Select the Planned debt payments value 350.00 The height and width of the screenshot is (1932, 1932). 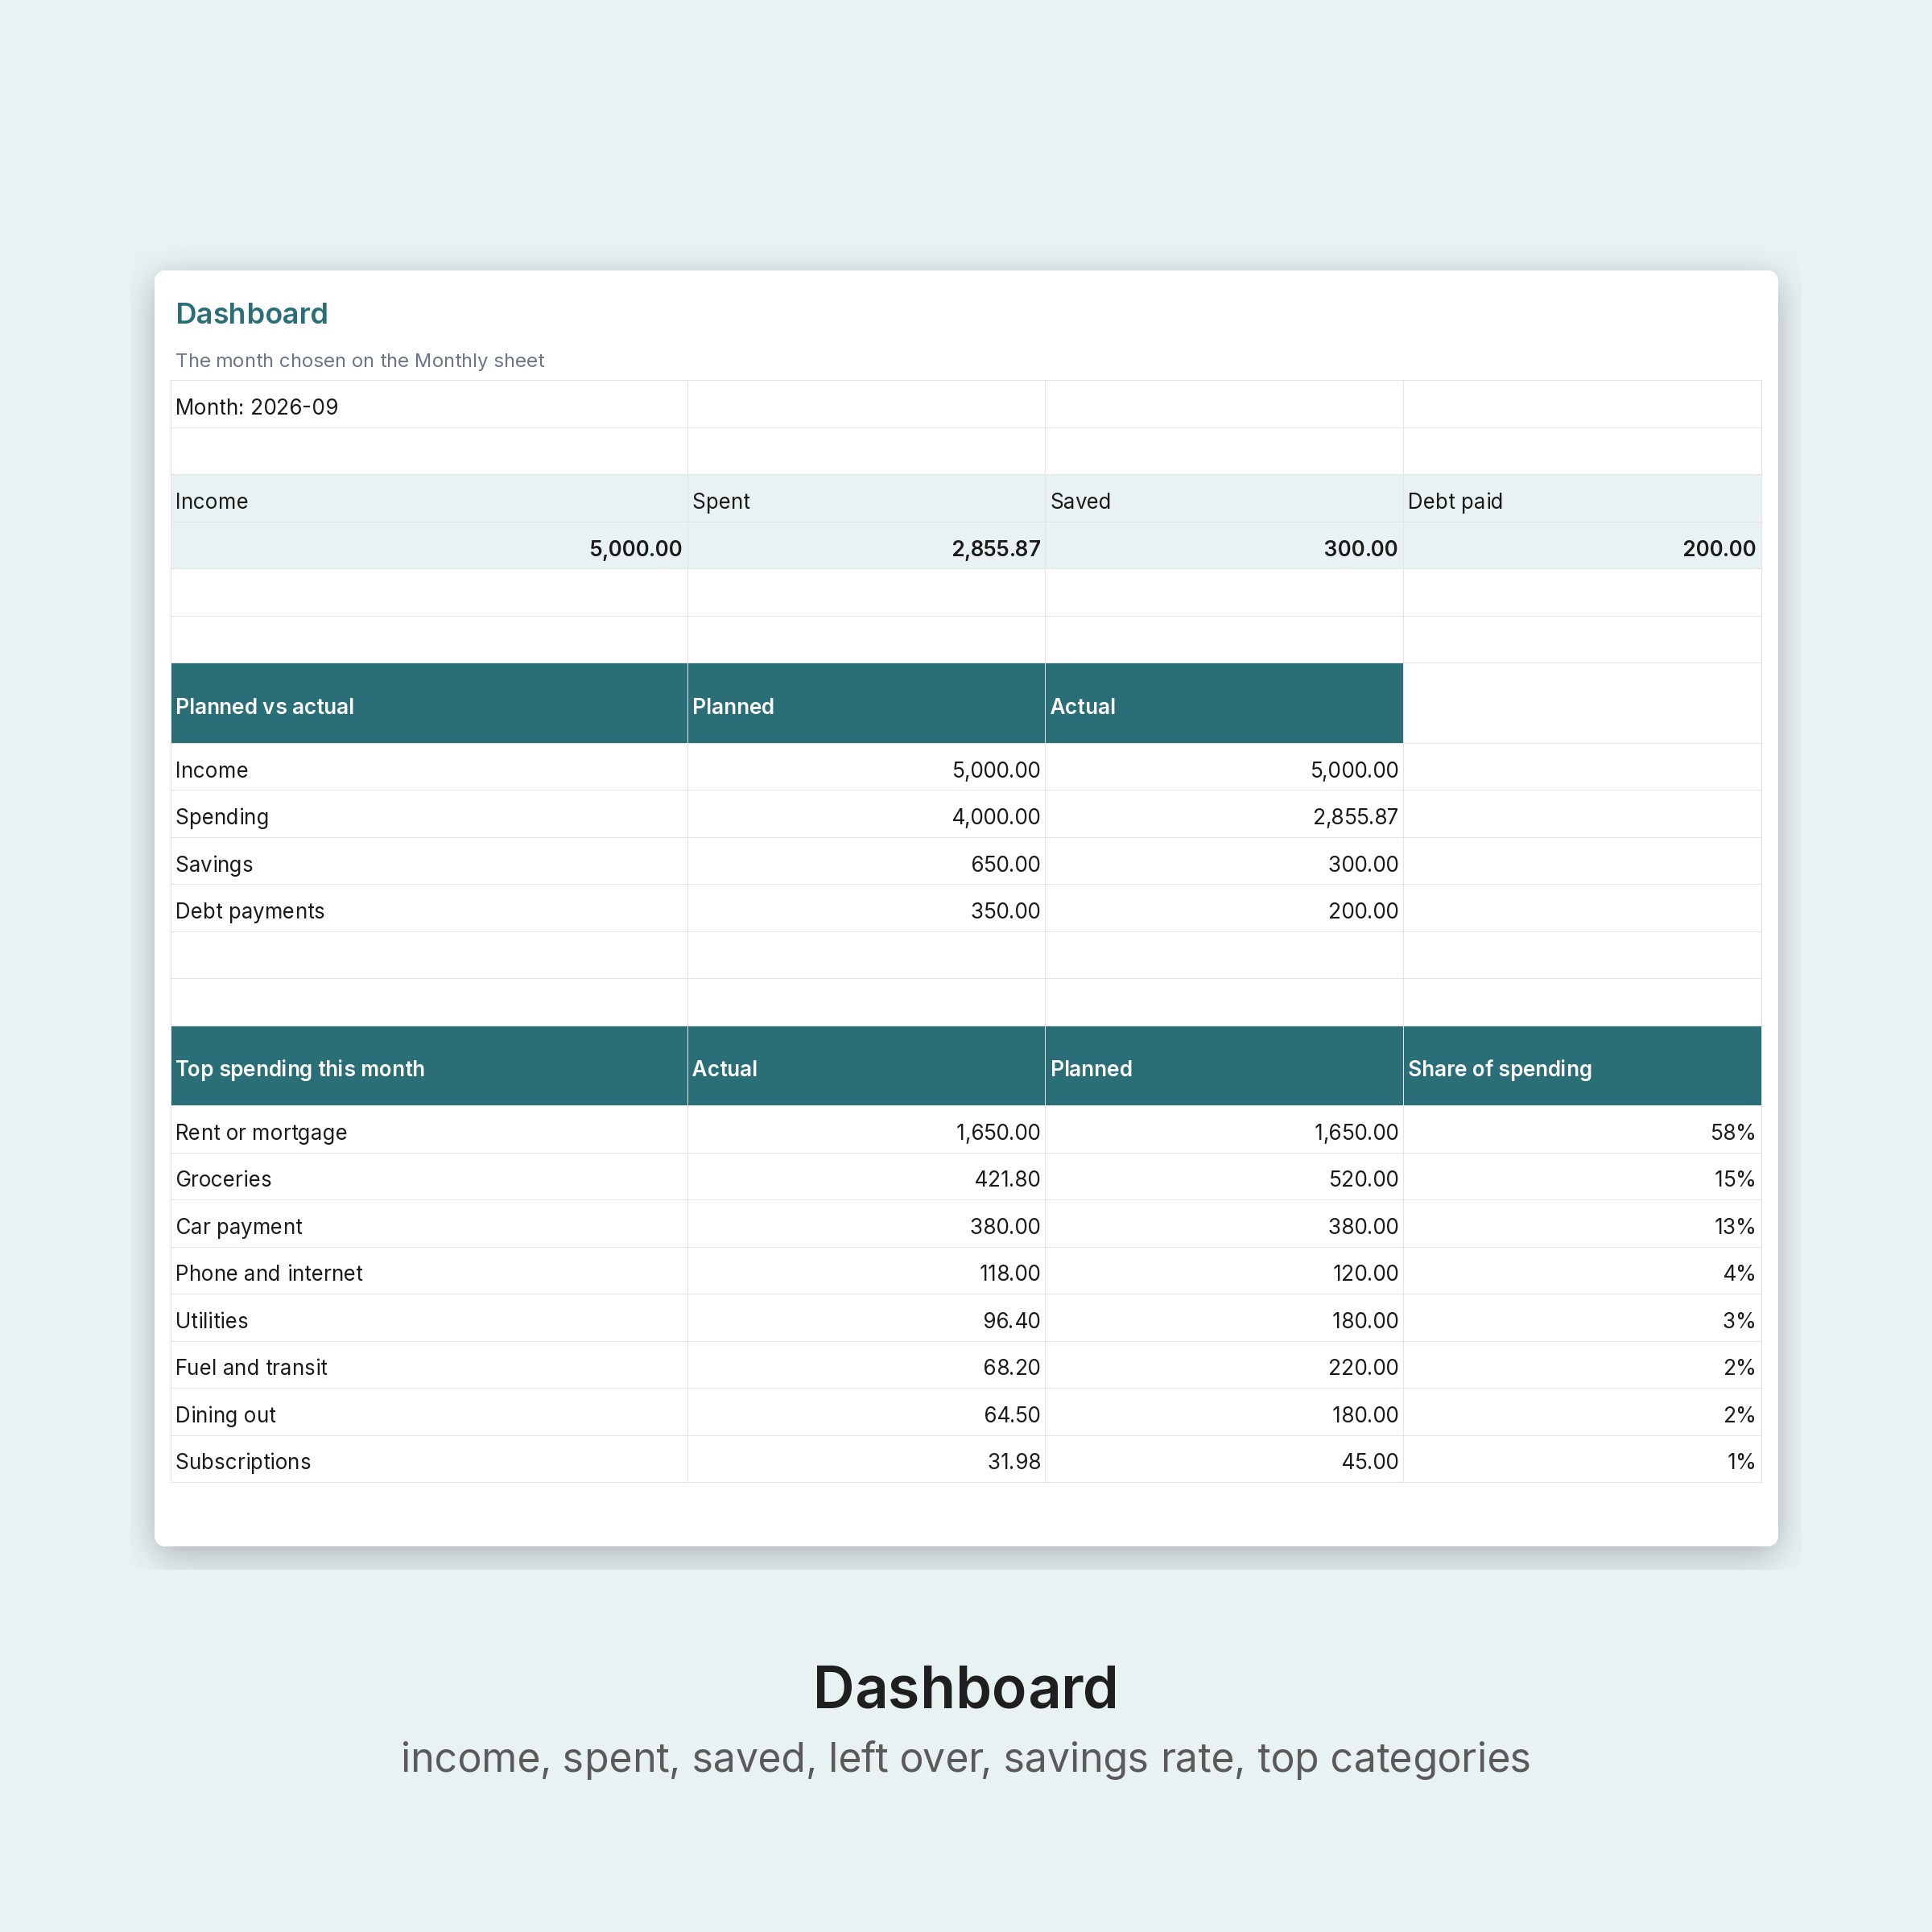[1005, 911]
